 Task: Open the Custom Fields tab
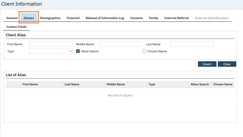(16, 27)
